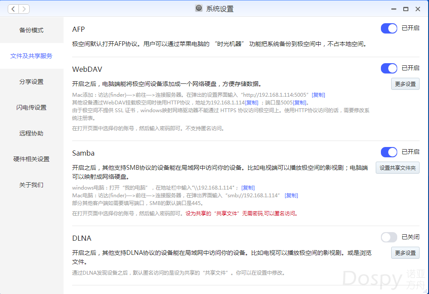This screenshot has width=429, height=294.
Task: Open 更多设置 for DLNA
Action: [x=405, y=253]
